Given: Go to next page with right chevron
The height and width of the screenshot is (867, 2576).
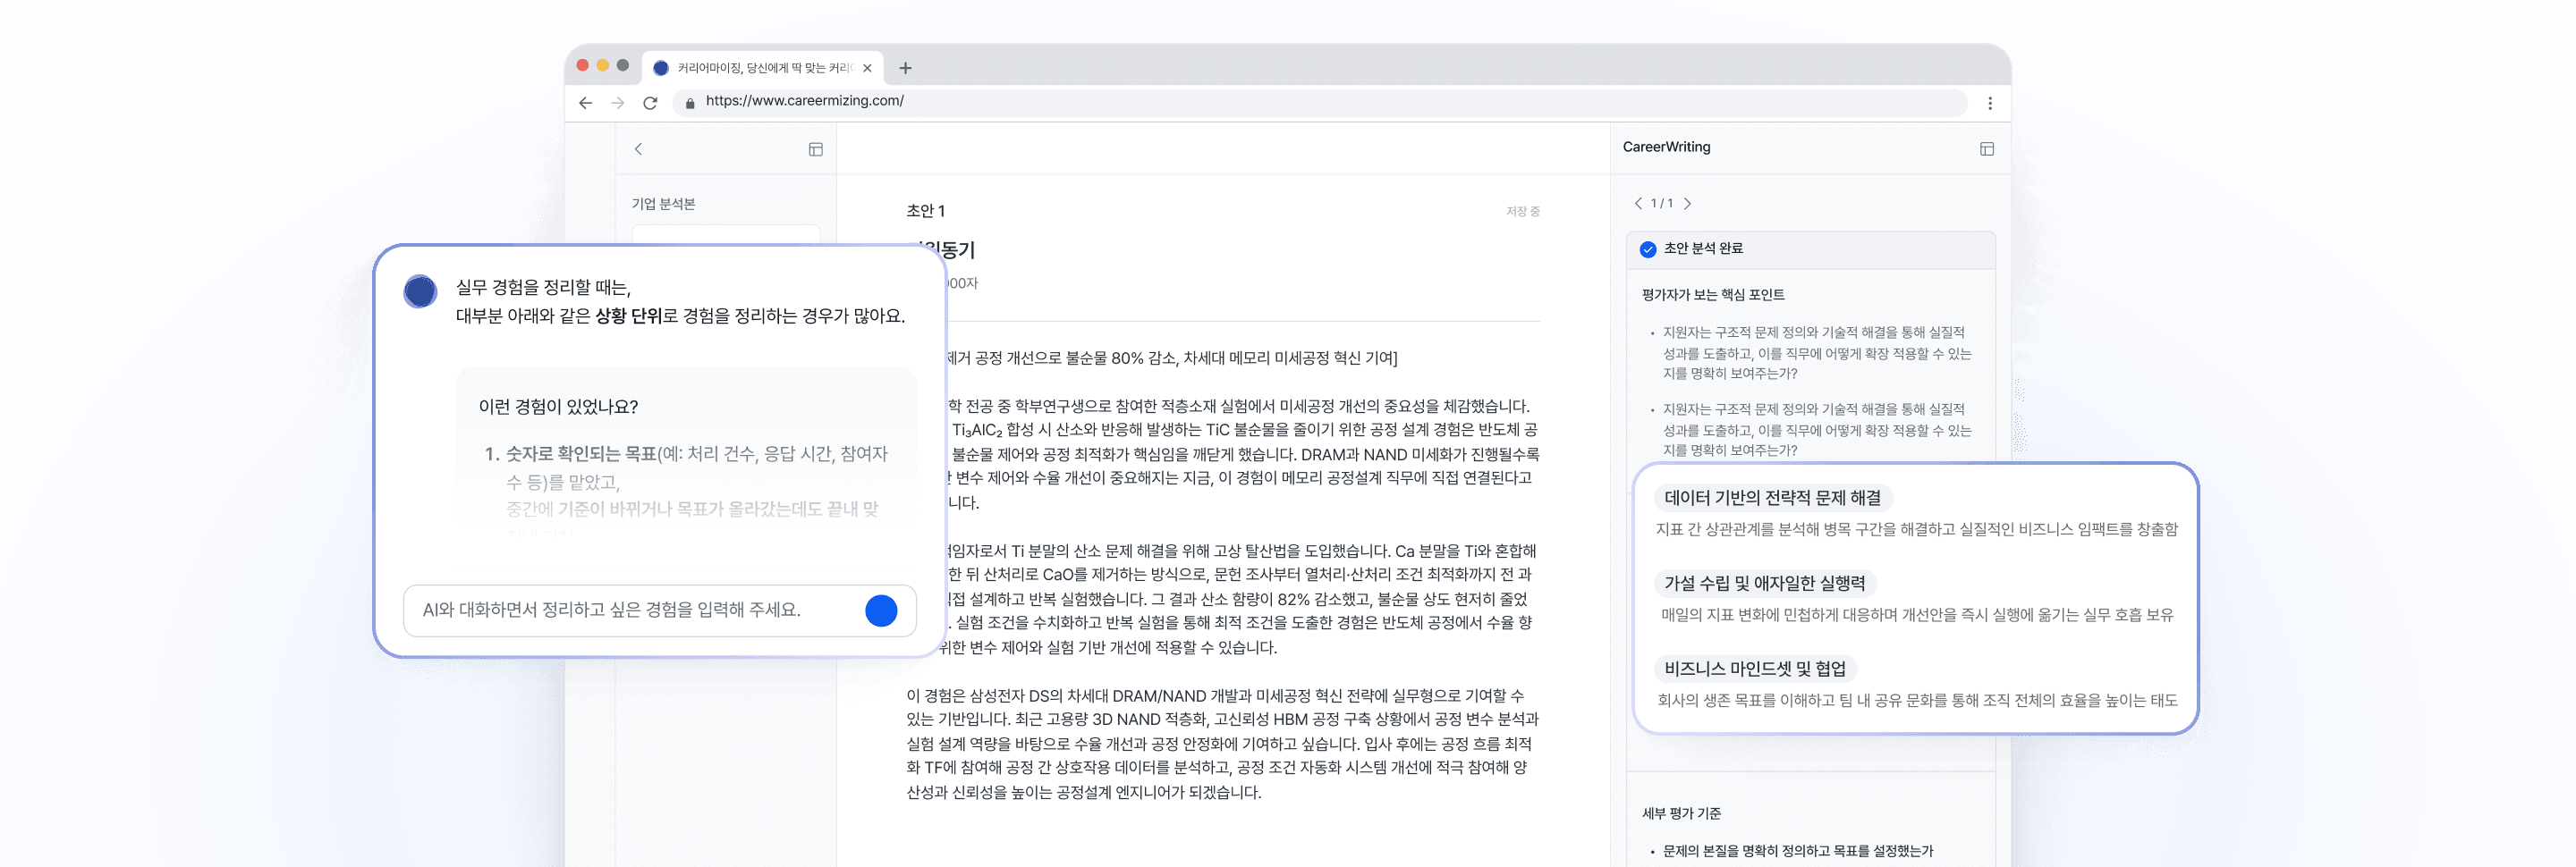Looking at the screenshot, I should 1688,203.
